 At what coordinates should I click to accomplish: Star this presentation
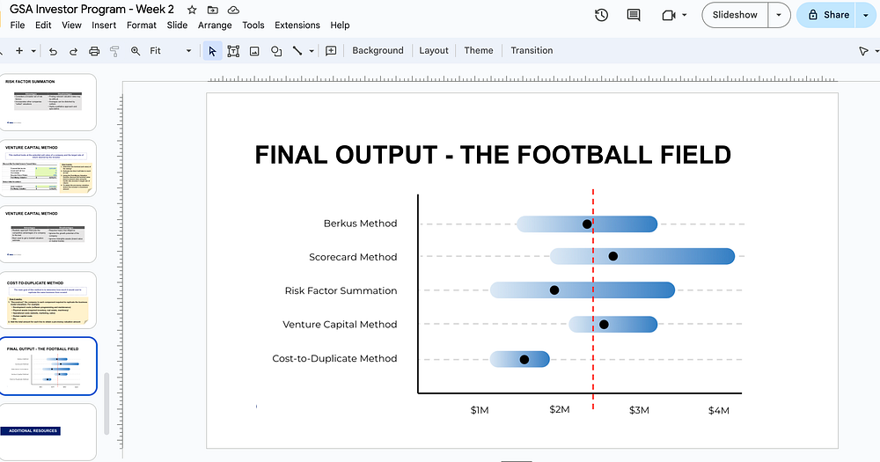pos(192,10)
